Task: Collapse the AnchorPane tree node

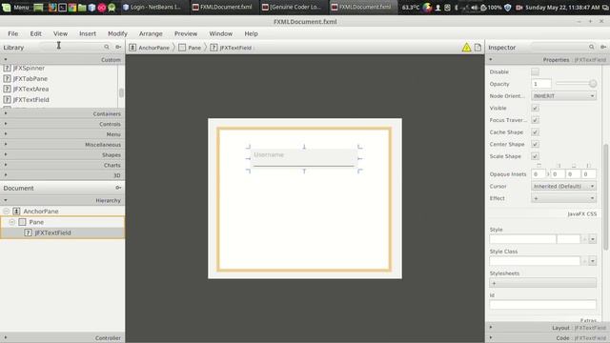Action: (7, 212)
